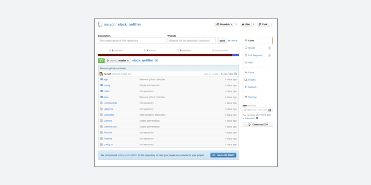The width and height of the screenshot is (371, 185).
Task: Star this repository
Action: coord(245,24)
